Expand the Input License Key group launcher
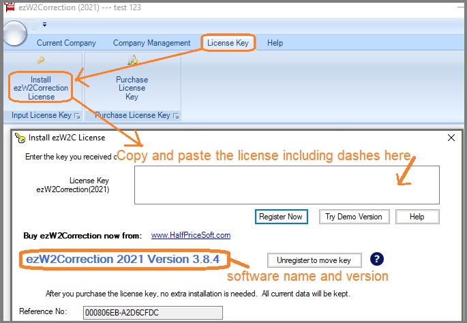Screen dimensions: 467x323 76,117
